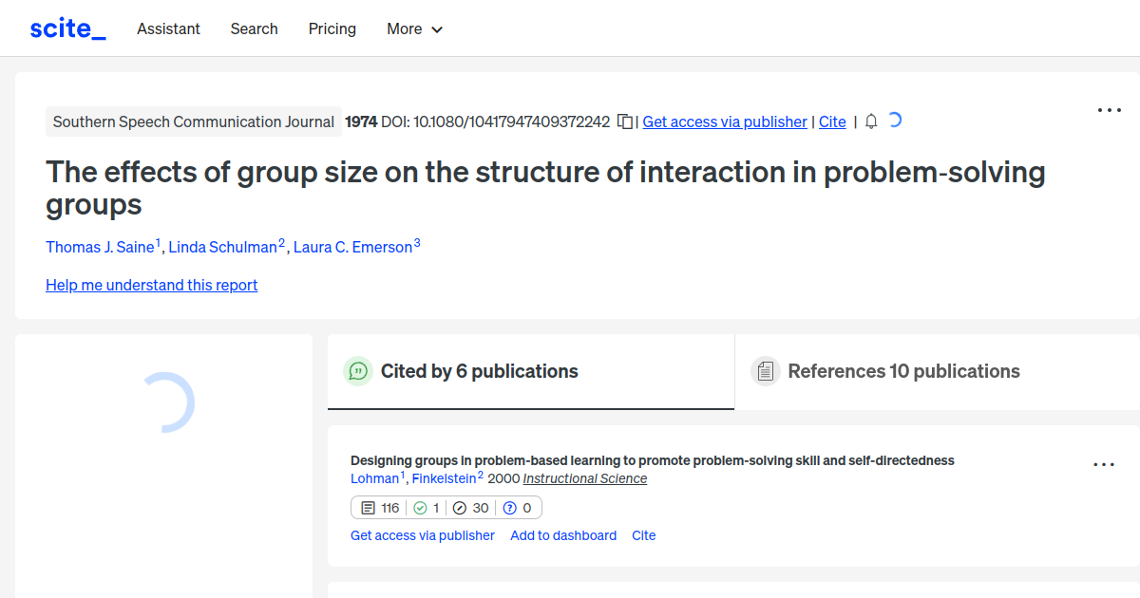The image size is (1140, 598).
Task: Open overflow menu for the Lohman citation entry
Action: click(x=1103, y=464)
